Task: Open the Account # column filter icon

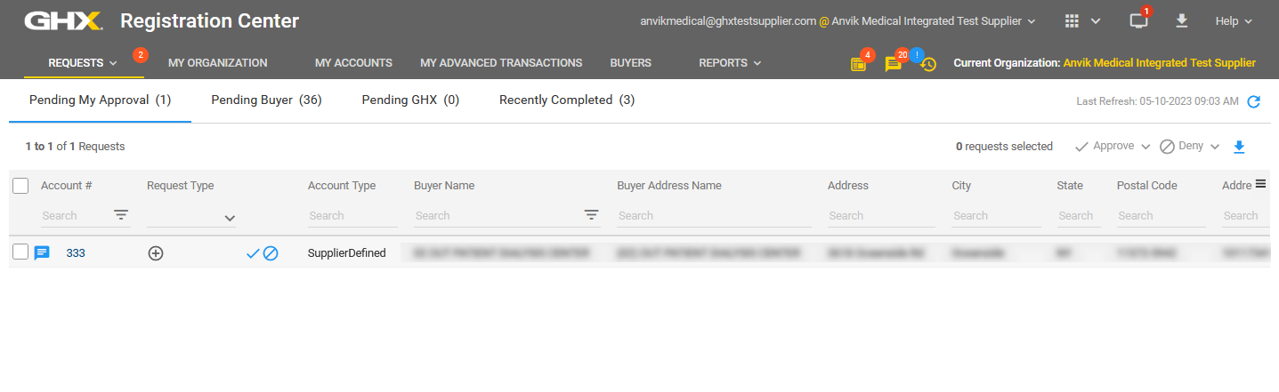Action: pyautogui.click(x=121, y=215)
